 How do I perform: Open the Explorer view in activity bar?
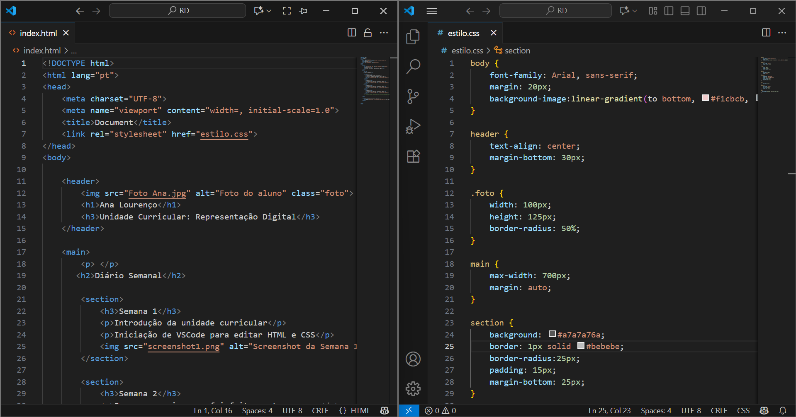click(413, 37)
